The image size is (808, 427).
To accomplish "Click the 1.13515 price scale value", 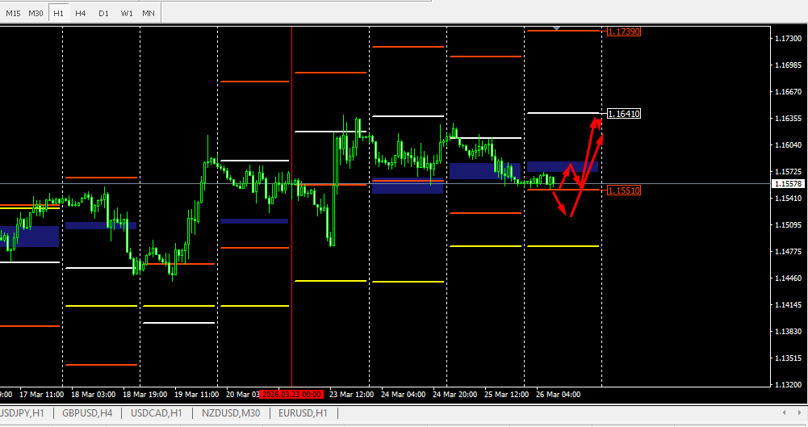I will pyautogui.click(x=789, y=358).
